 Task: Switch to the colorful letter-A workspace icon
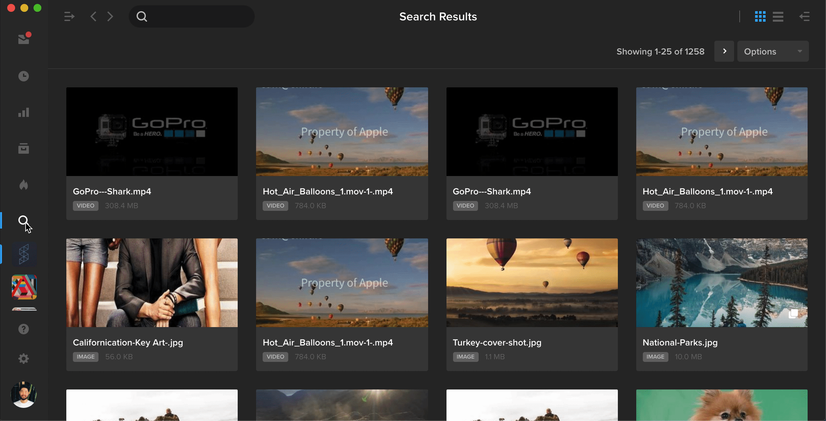24,287
